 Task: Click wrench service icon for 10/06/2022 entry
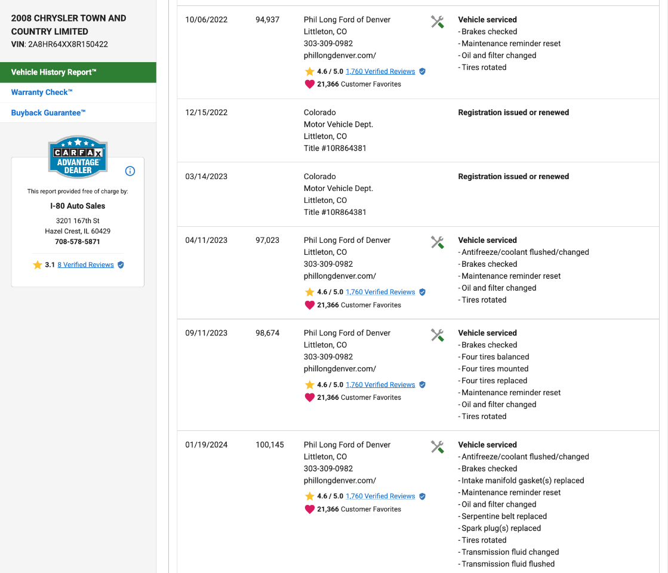pyautogui.click(x=437, y=22)
